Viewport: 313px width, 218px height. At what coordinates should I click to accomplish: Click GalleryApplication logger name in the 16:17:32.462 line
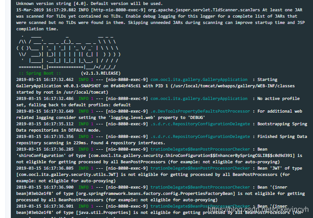point(199,80)
